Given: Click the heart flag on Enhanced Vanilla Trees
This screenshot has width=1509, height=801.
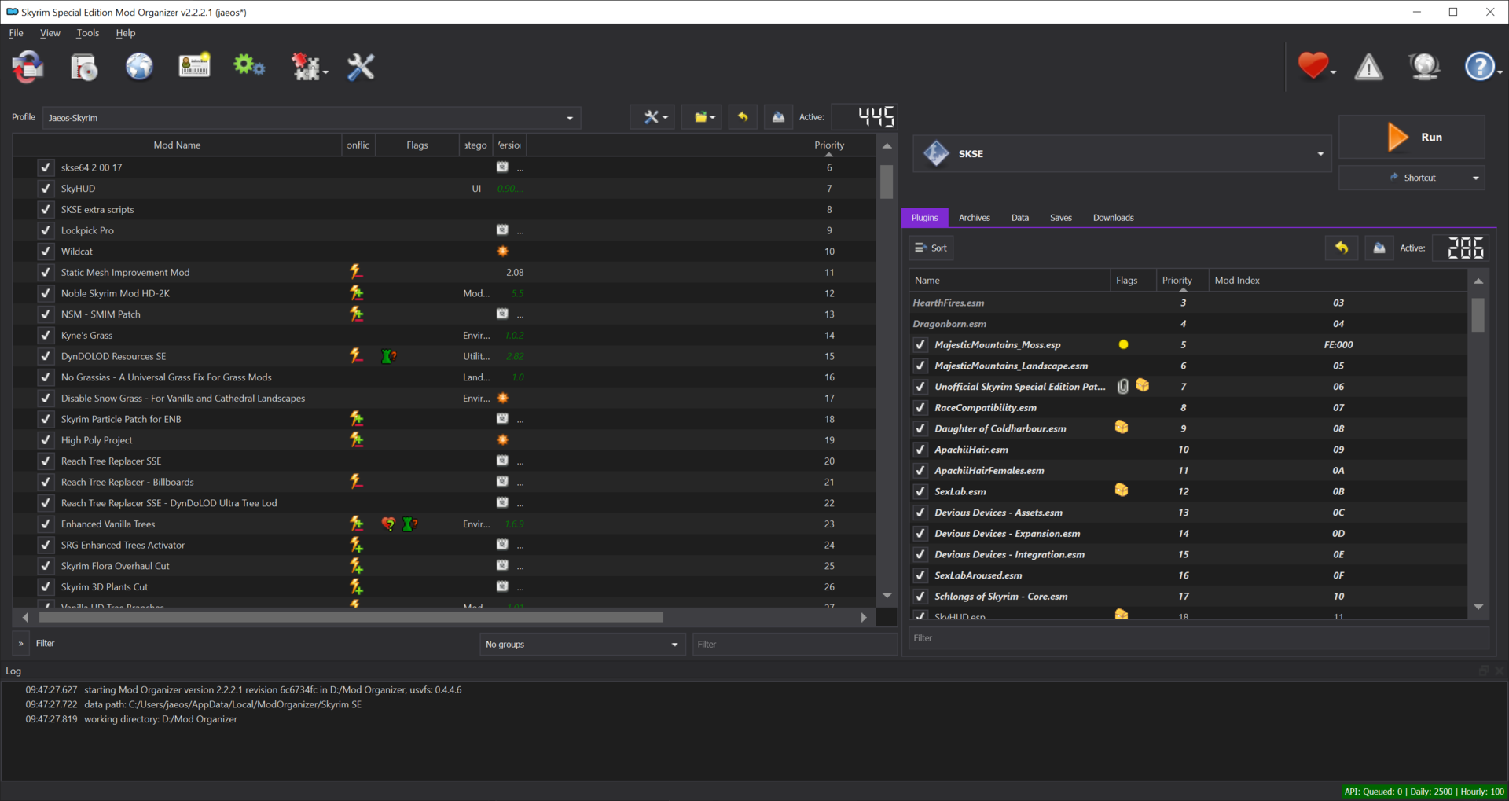Looking at the screenshot, I should click(x=388, y=524).
